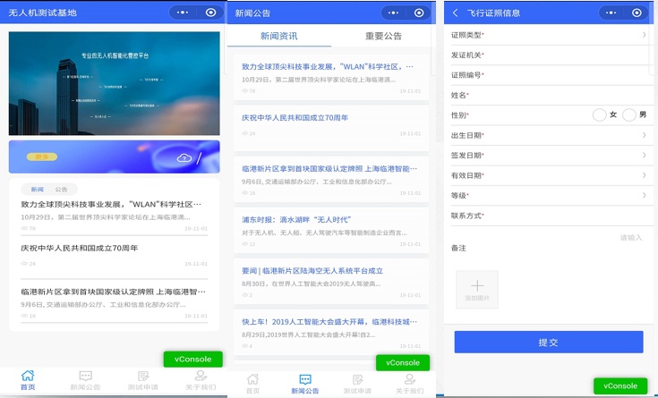The image size is (658, 398).
Task: Click the 证照编号 input field
Action: click(x=551, y=75)
